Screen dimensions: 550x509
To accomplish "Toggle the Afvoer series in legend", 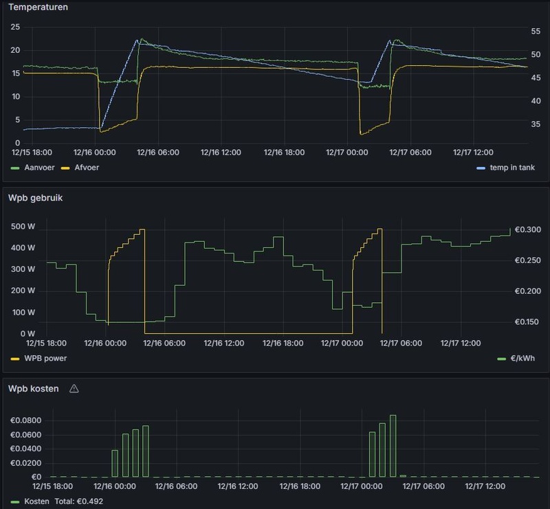I will point(87,168).
